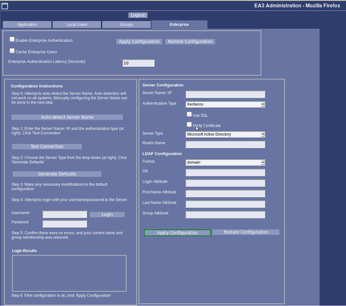Open the Local Users tab
The image size is (346, 306).
[77, 24]
